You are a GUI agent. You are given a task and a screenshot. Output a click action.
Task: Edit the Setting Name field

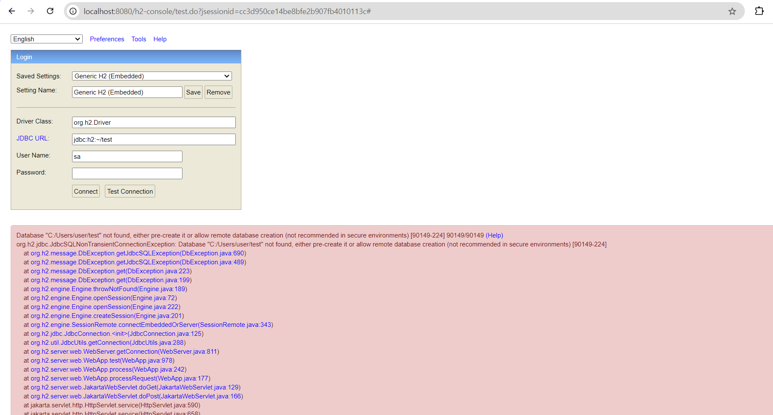[127, 92]
